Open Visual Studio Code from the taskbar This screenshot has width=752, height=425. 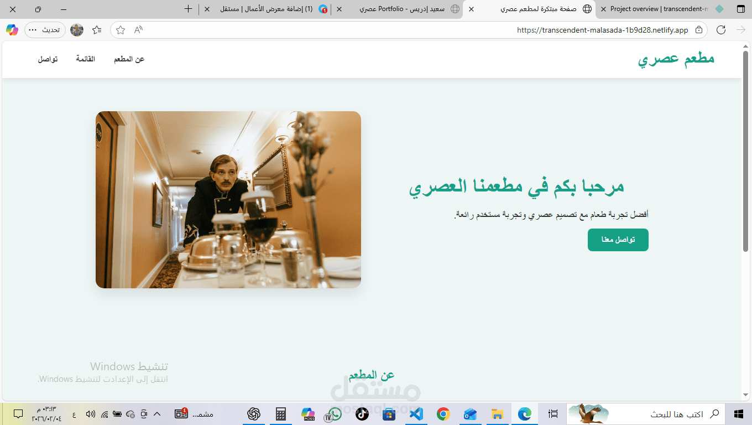click(x=416, y=413)
